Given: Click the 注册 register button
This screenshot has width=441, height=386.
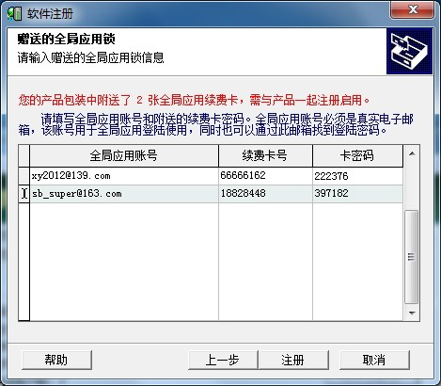Looking at the screenshot, I should click(x=293, y=360).
